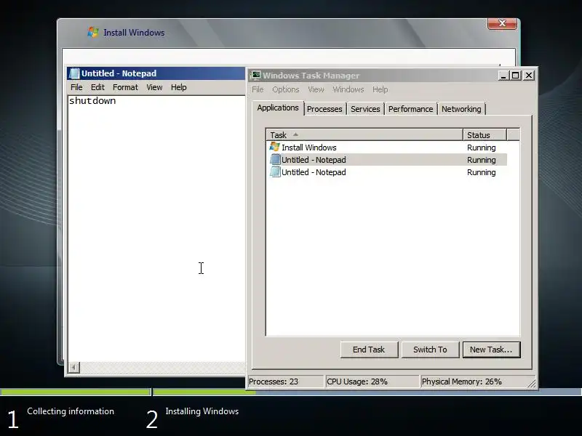Image resolution: width=582 pixels, height=436 pixels.
Task: Click the Install Windows logo icon in title bar
Action: pyautogui.click(x=93, y=32)
